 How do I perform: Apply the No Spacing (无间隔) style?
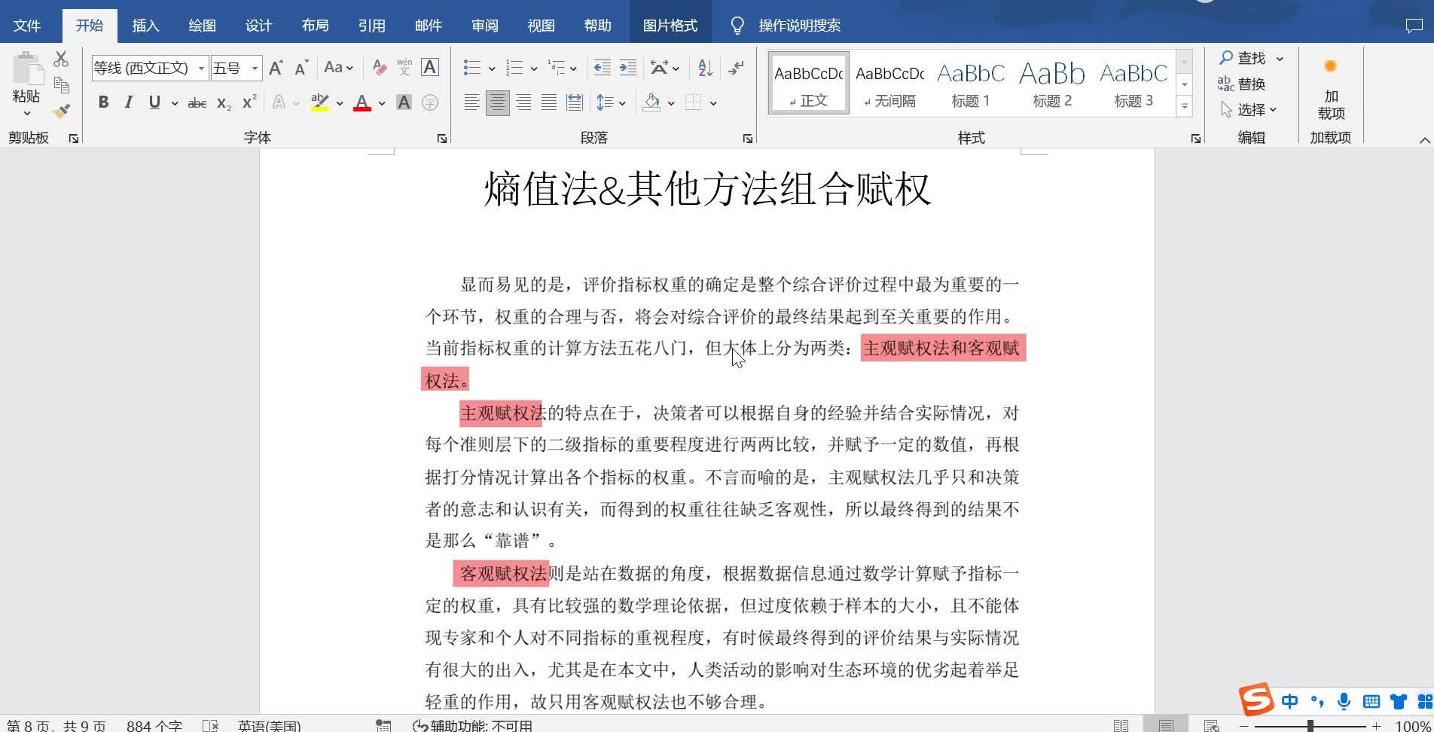click(889, 84)
